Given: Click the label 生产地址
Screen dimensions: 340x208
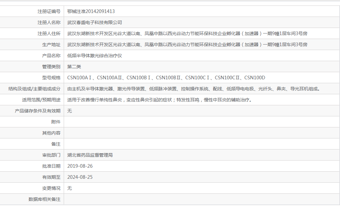Looking at the screenshot, I should [x=51, y=45].
